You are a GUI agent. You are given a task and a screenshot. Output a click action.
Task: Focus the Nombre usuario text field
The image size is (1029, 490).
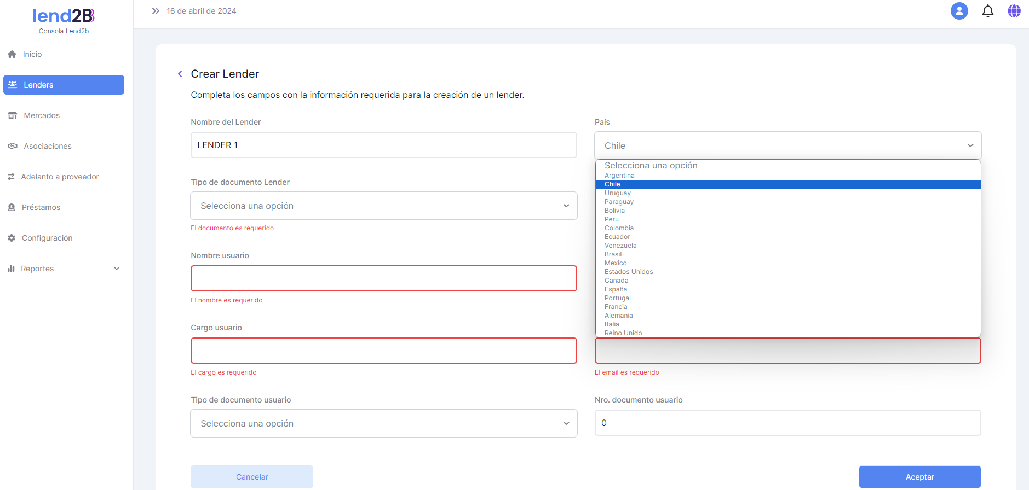[x=383, y=278]
